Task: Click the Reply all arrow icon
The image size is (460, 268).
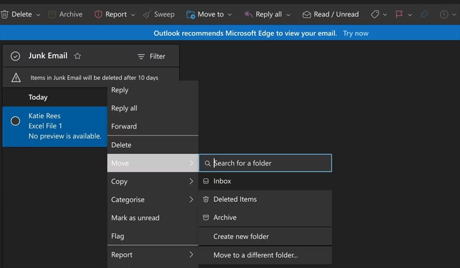Action: (247, 14)
